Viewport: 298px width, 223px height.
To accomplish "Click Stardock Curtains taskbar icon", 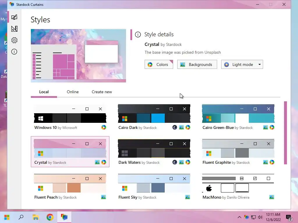I will click(64, 217).
